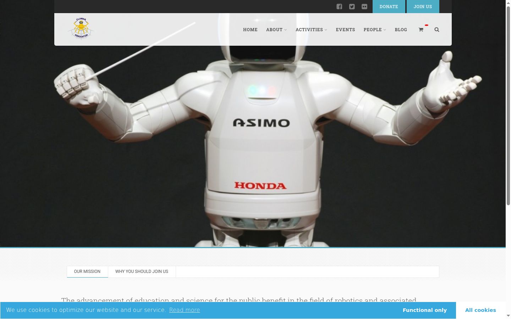This screenshot has height=319, width=511.
Task: Open the Facebook social icon
Action: click(x=339, y=6)
